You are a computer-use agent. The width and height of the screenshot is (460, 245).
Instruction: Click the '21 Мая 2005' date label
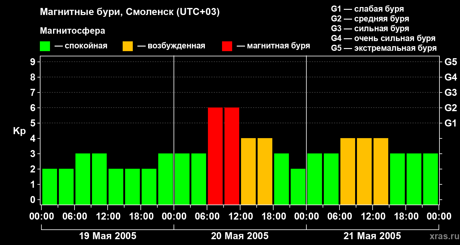click(x=372, y=236)
